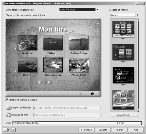The height and width of the screenshot is (134, 146).
Task: Close the Ulead DVD MovieFactory window
Action: [x=143, y=3]
